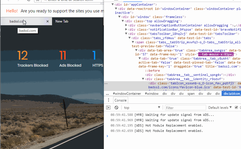The height and width of the screenshot is (149, 241).
Task: Collapse the tabs__tabStrip span node
Action: [133, 42]
